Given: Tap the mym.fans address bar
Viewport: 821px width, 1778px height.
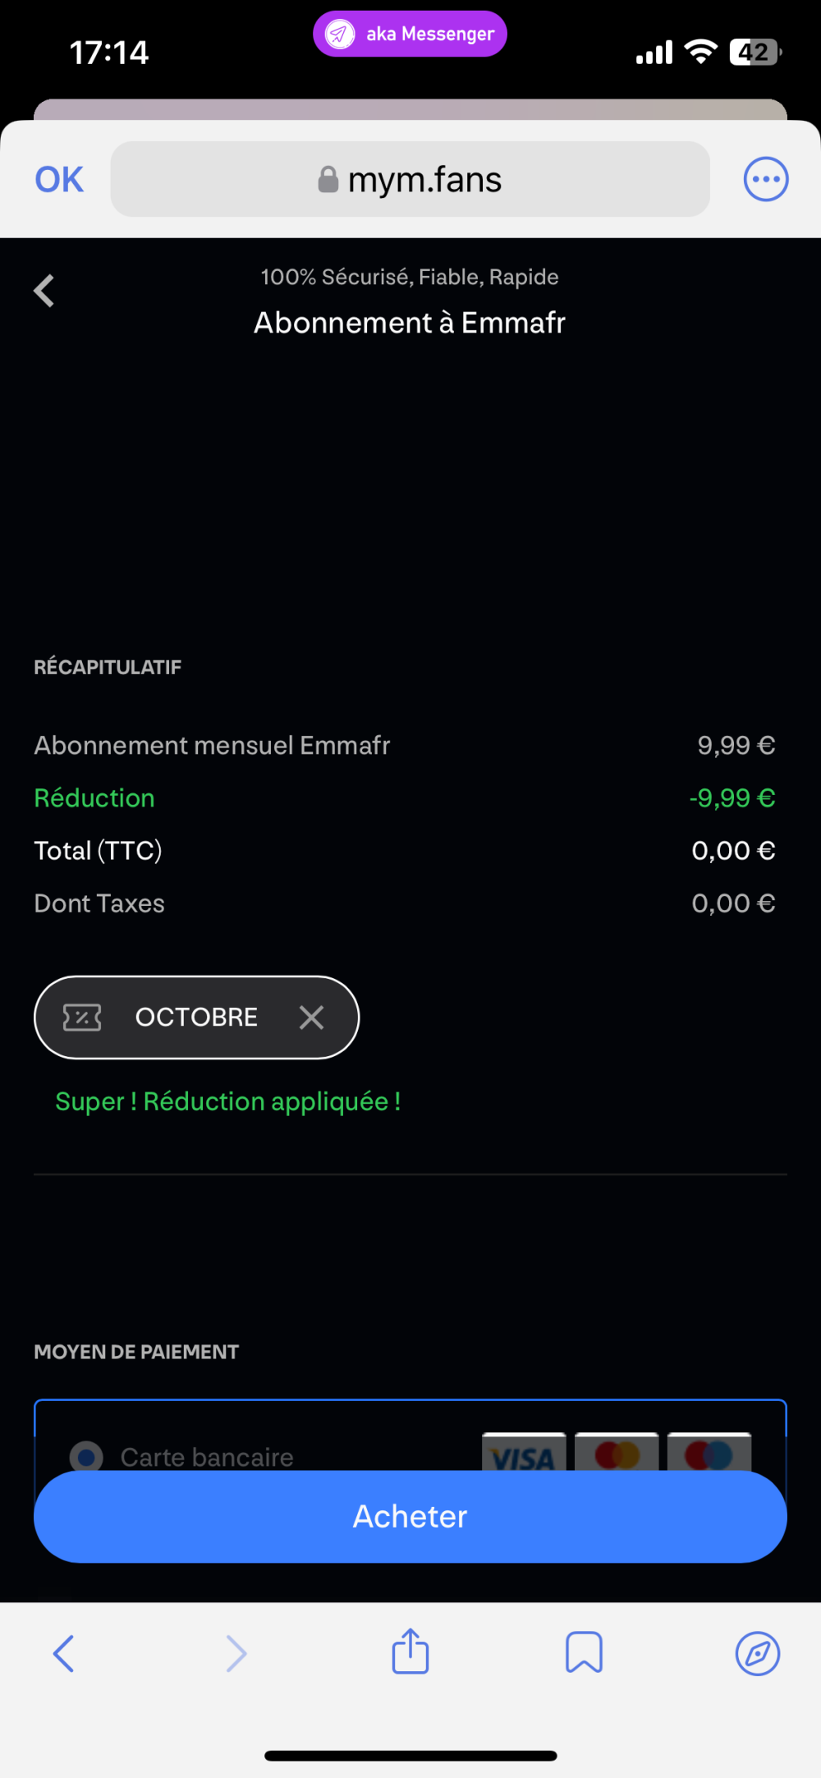Looking at the screenshot, I should pos(410,180).
